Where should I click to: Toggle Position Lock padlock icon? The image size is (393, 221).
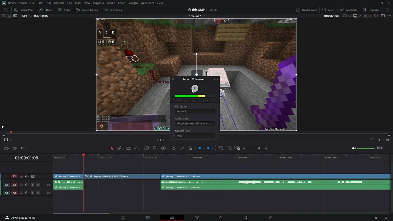pyautogui.click(x=190, y=148)
